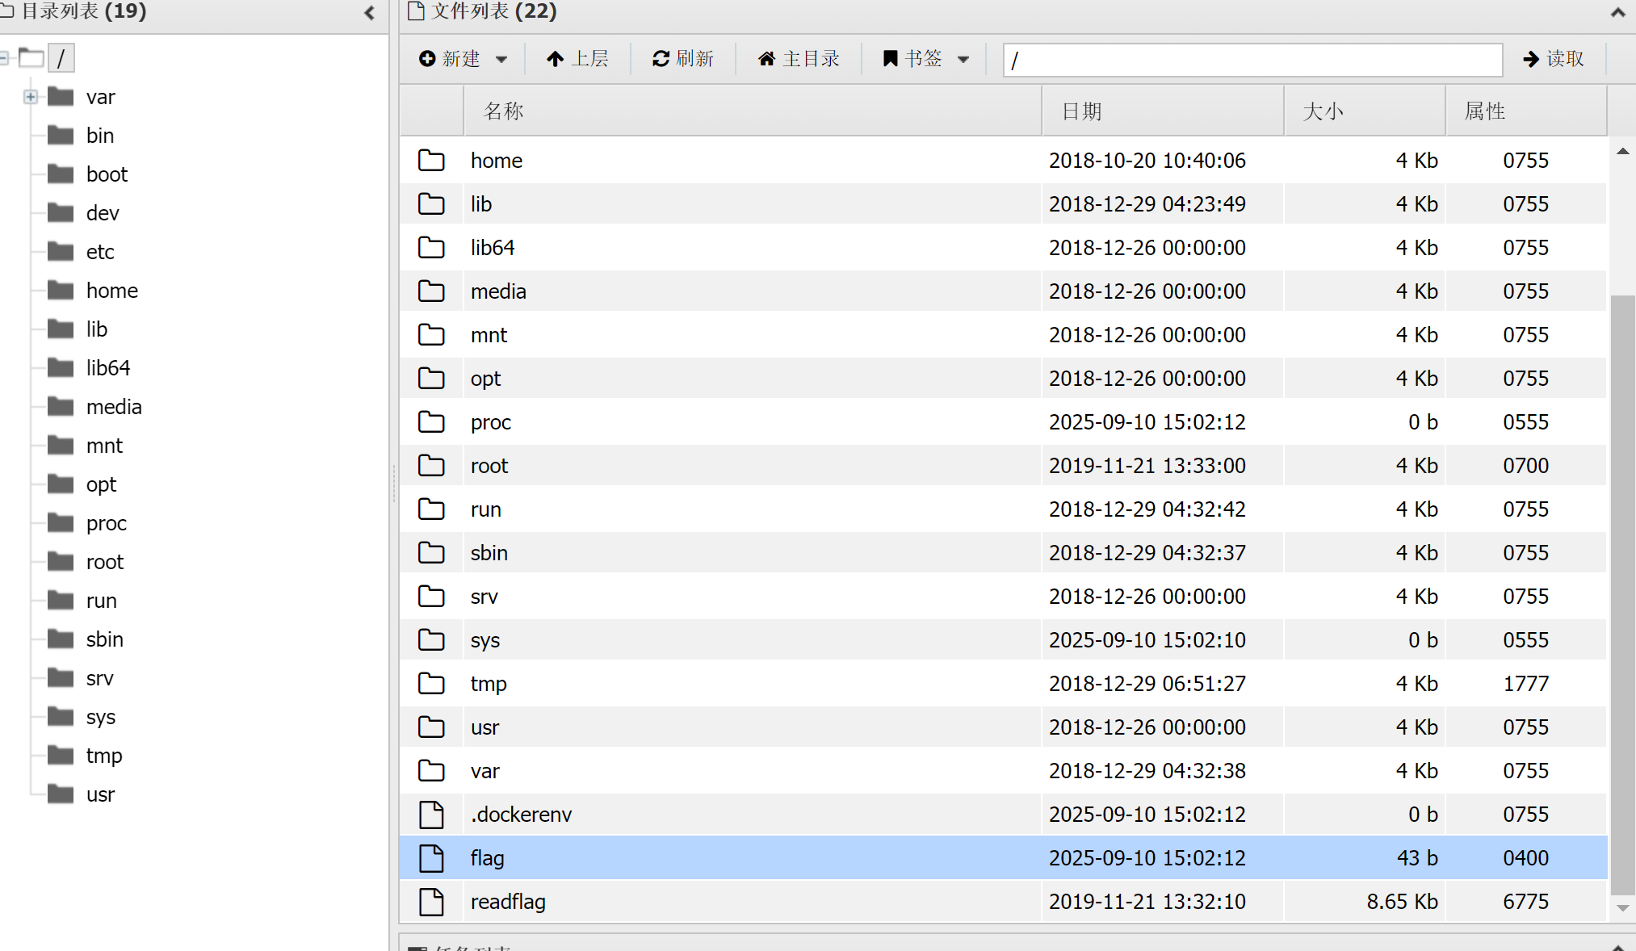Select the etc folder in the tree
This screenshot has width=1636, height=951.
coord(99,252)
